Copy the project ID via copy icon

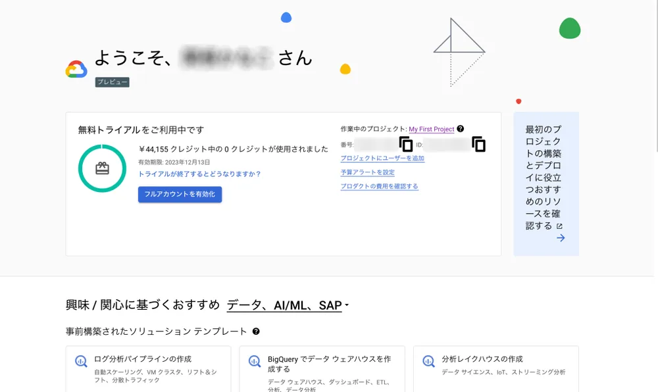479,144
